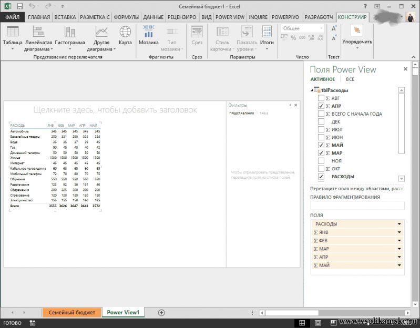420x328 pixels.
Task: Switch to the ВСТАВКА ribbon tab
Action: coord(65,17)
